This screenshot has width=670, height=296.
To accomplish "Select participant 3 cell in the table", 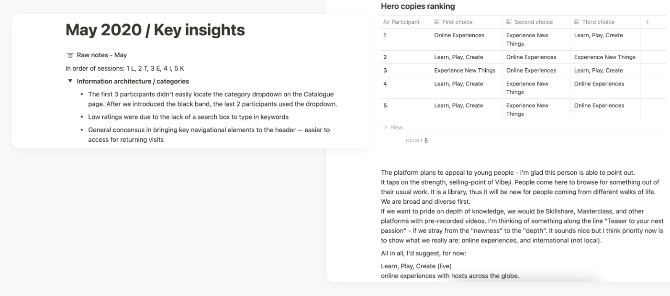I will 405,71.
